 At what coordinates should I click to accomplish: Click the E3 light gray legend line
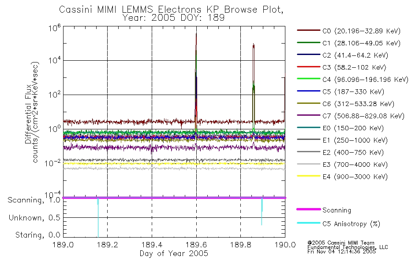tap(308, 164)
